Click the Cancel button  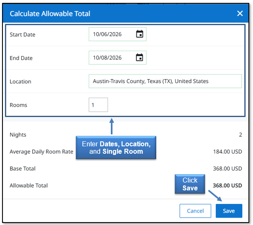coord(195,211)
